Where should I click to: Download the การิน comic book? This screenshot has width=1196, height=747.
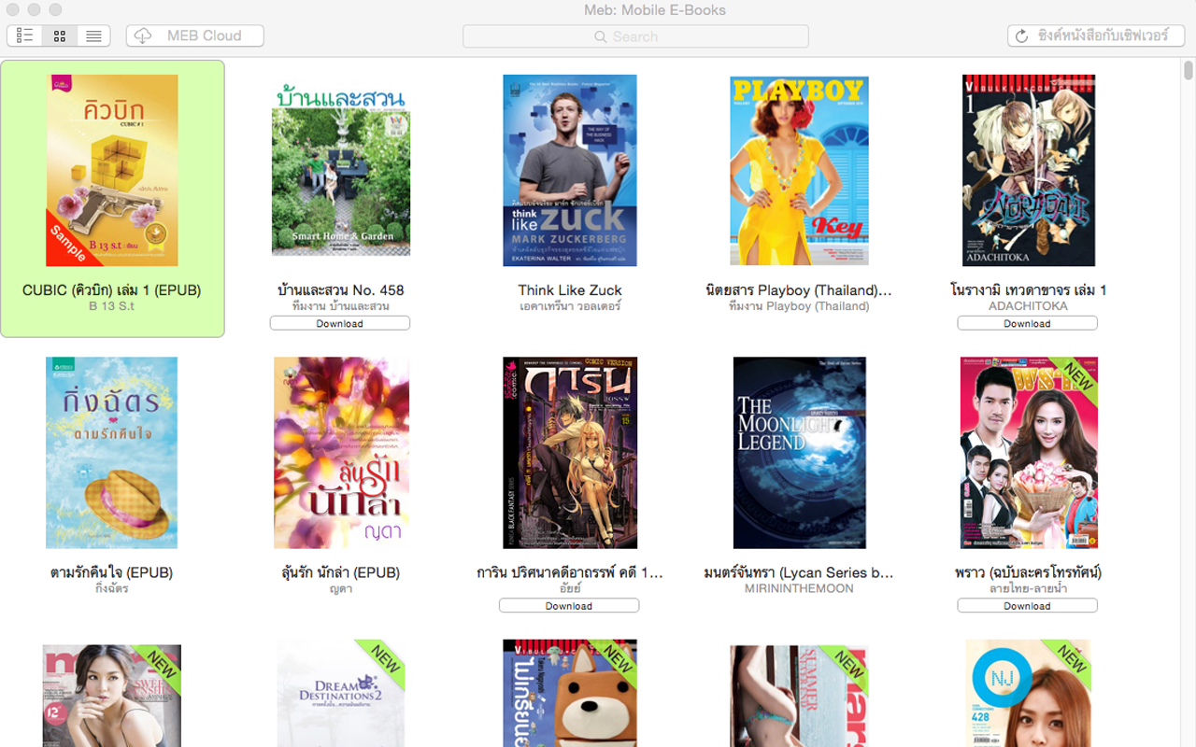[568, 605]
